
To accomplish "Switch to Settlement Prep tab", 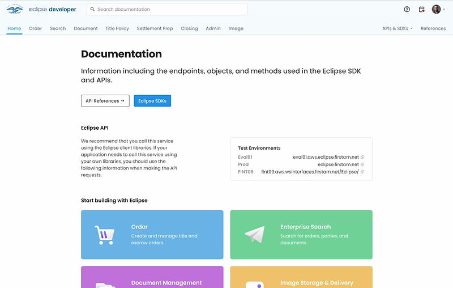I will [155, 28].
